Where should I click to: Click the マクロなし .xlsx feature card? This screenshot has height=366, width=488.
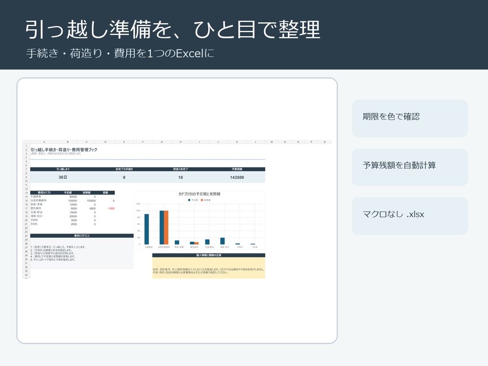click(409, 216)
